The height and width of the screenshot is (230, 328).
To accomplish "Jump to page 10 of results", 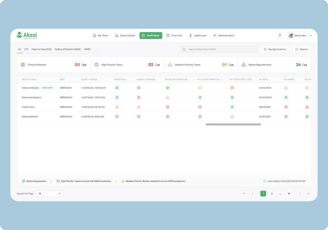I will coord(289,194).
